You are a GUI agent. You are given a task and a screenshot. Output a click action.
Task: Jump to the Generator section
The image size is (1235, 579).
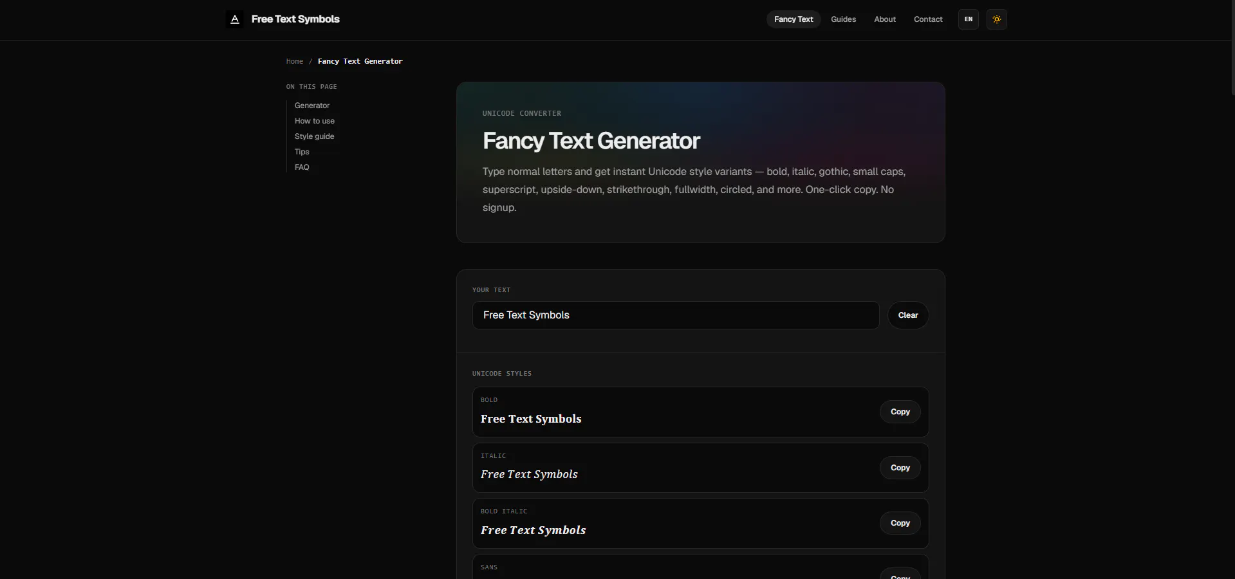pos(312,106)
